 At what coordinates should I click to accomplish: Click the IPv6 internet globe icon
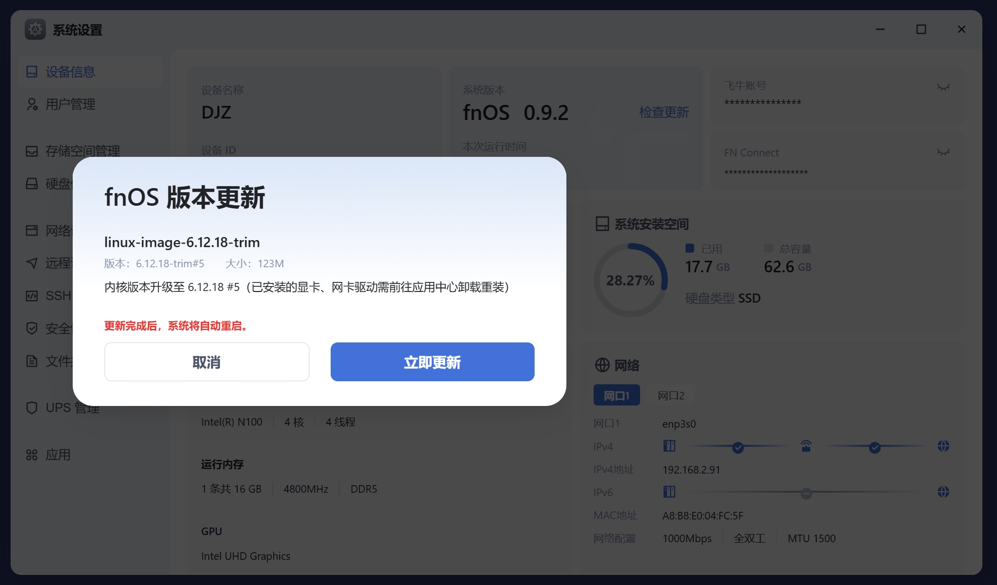(943, 492)
